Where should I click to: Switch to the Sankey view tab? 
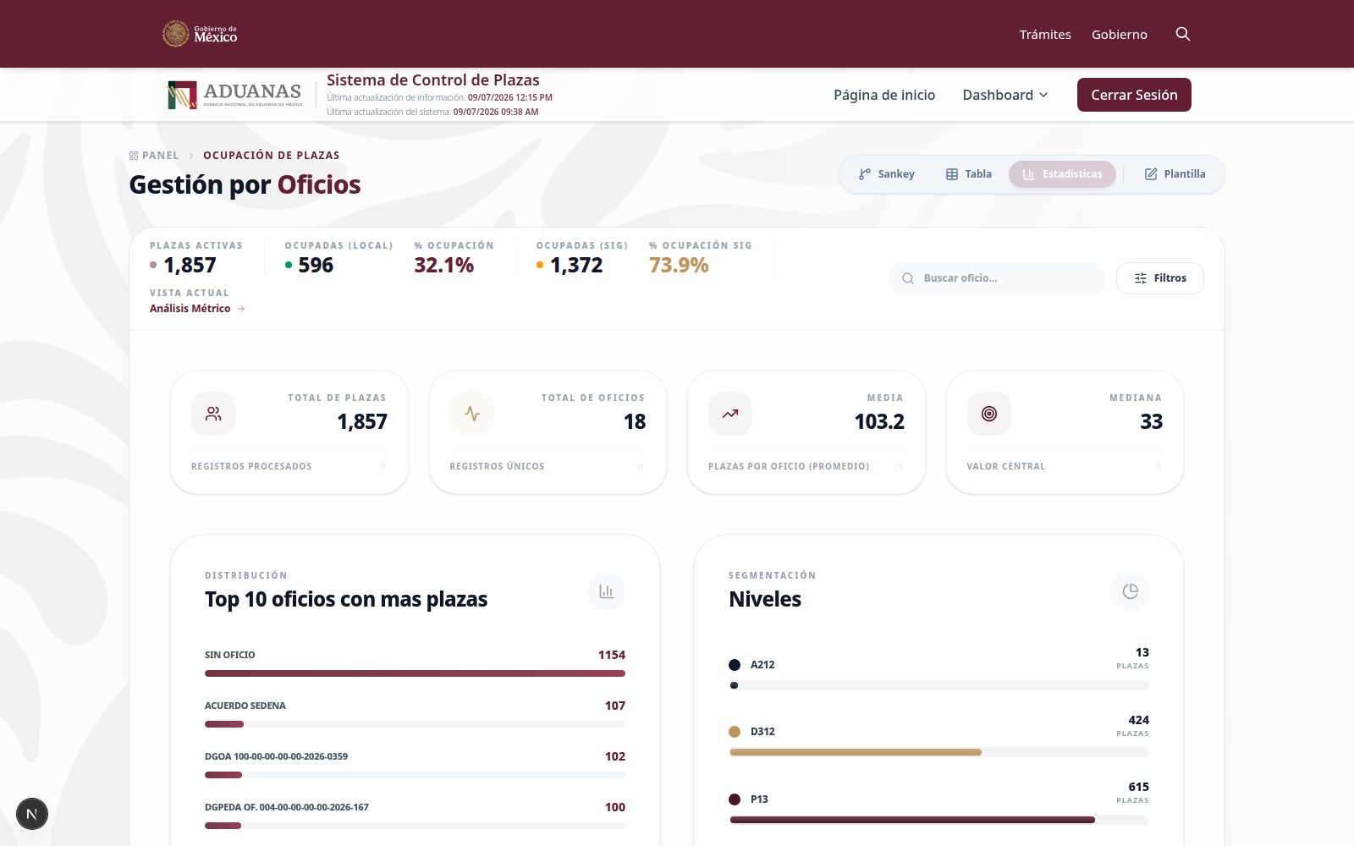tap(887, 174)
